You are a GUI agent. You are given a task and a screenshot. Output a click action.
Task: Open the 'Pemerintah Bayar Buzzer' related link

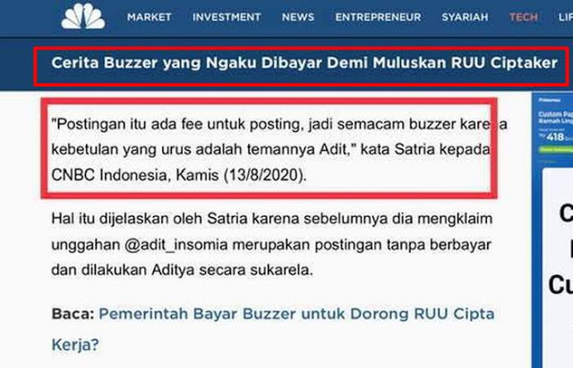272,329
